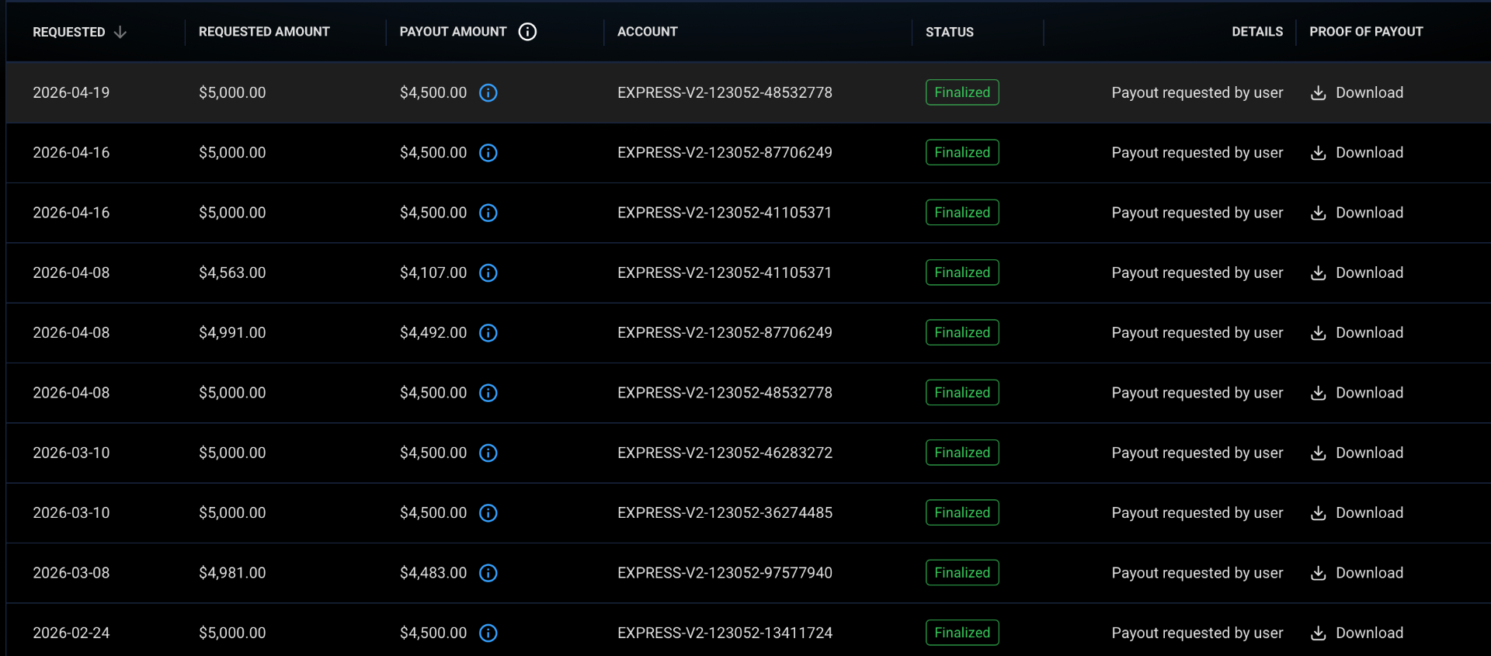
Task: View info icon next to $4,107.00 payout
Action: pos(488,272)
